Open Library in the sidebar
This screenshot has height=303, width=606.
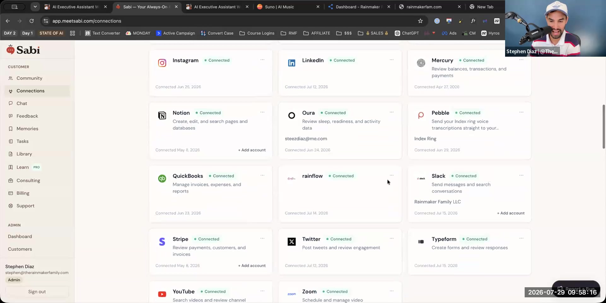[37, 154]
